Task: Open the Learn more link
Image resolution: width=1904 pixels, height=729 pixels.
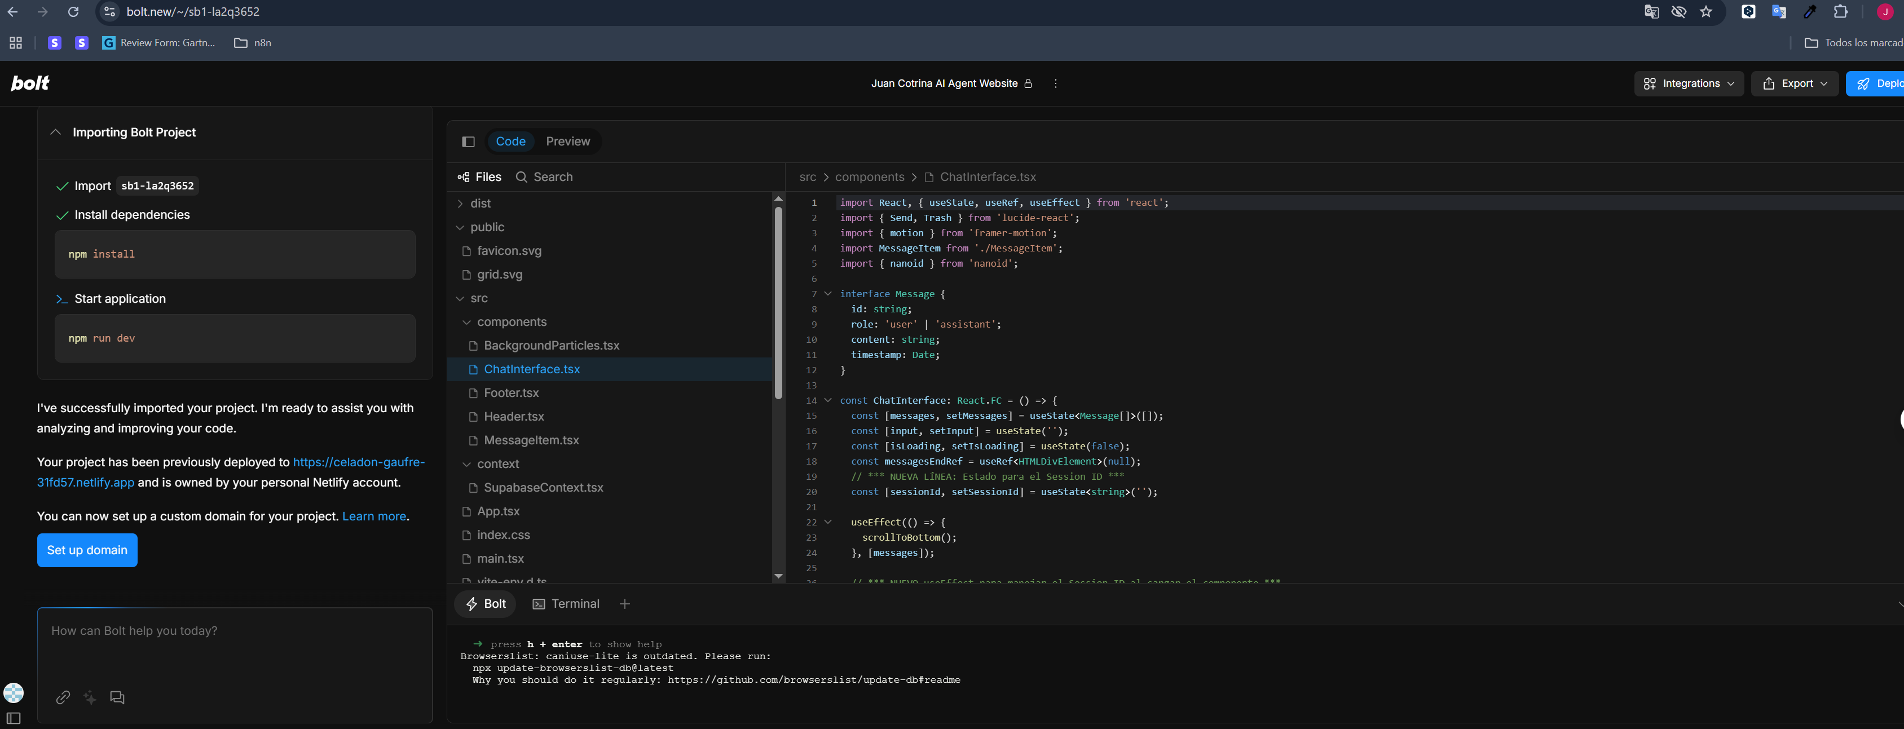Action: pos(374,516)
